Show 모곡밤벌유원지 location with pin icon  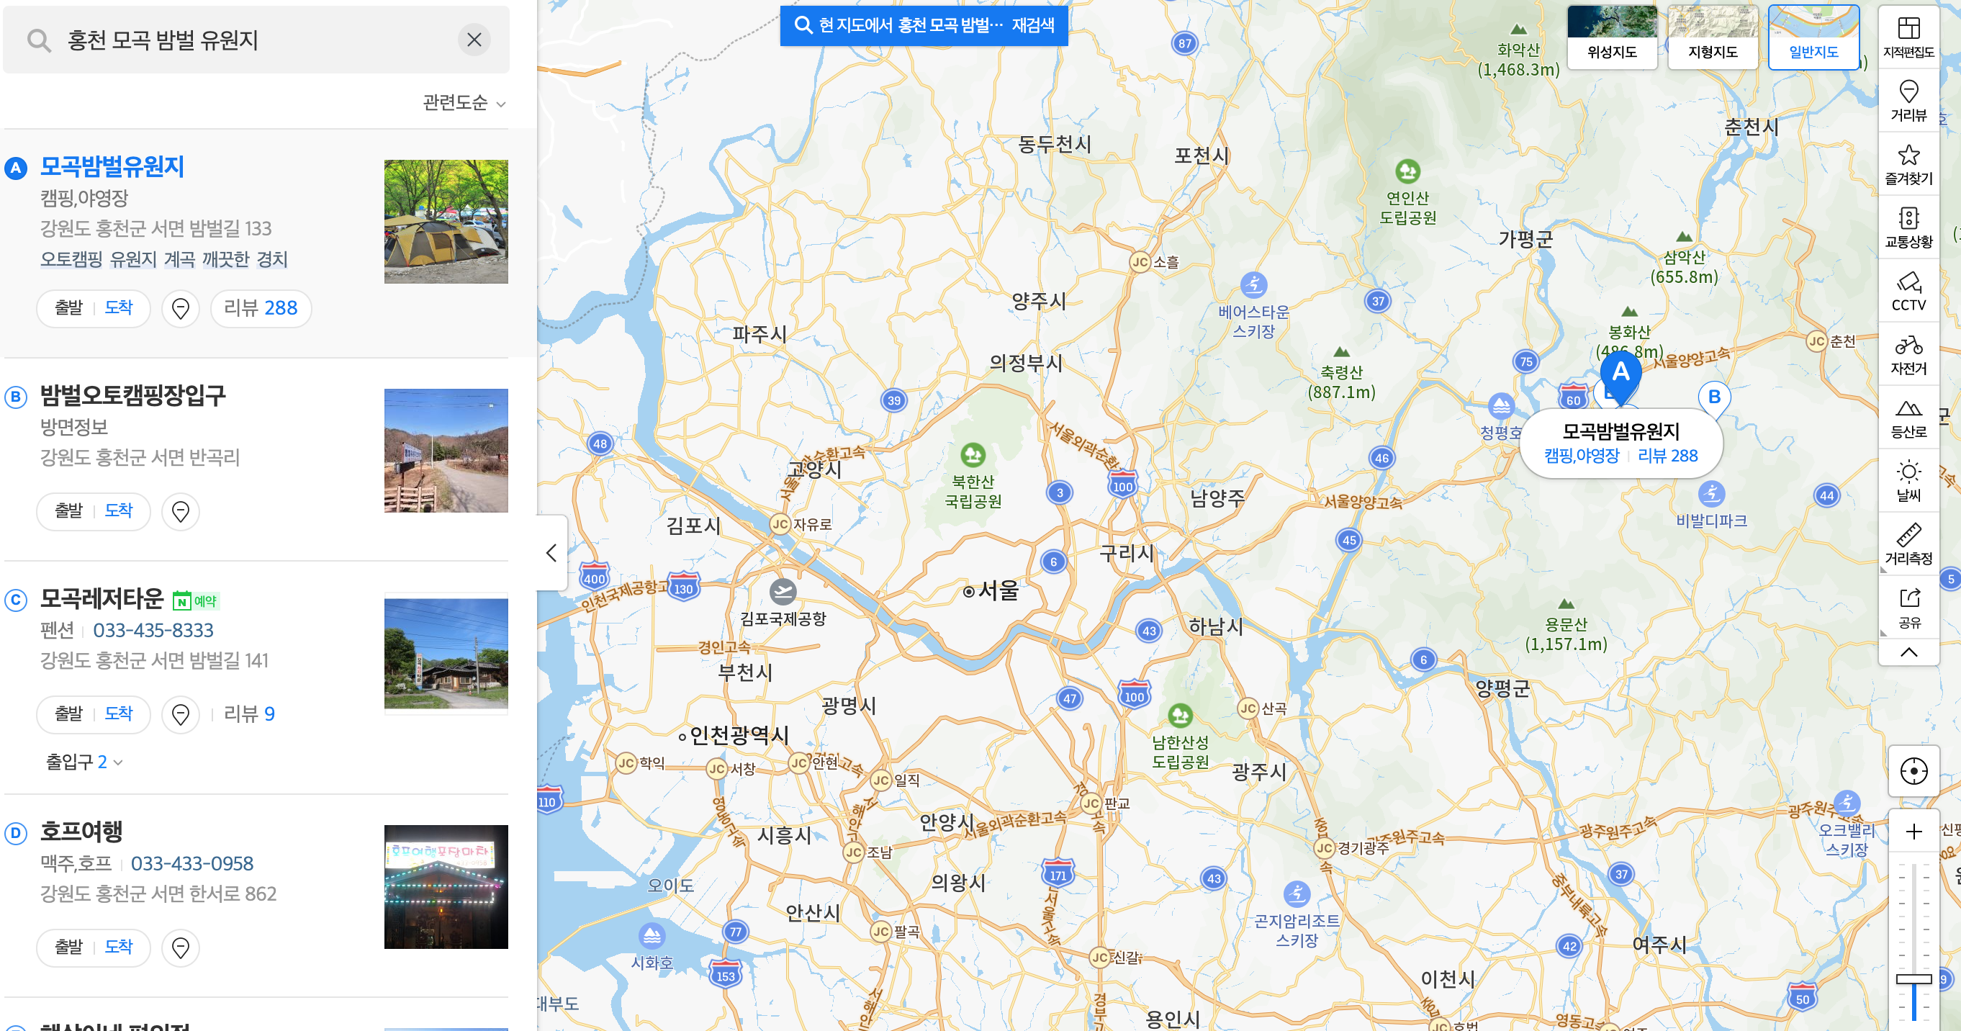coord(181,308)
